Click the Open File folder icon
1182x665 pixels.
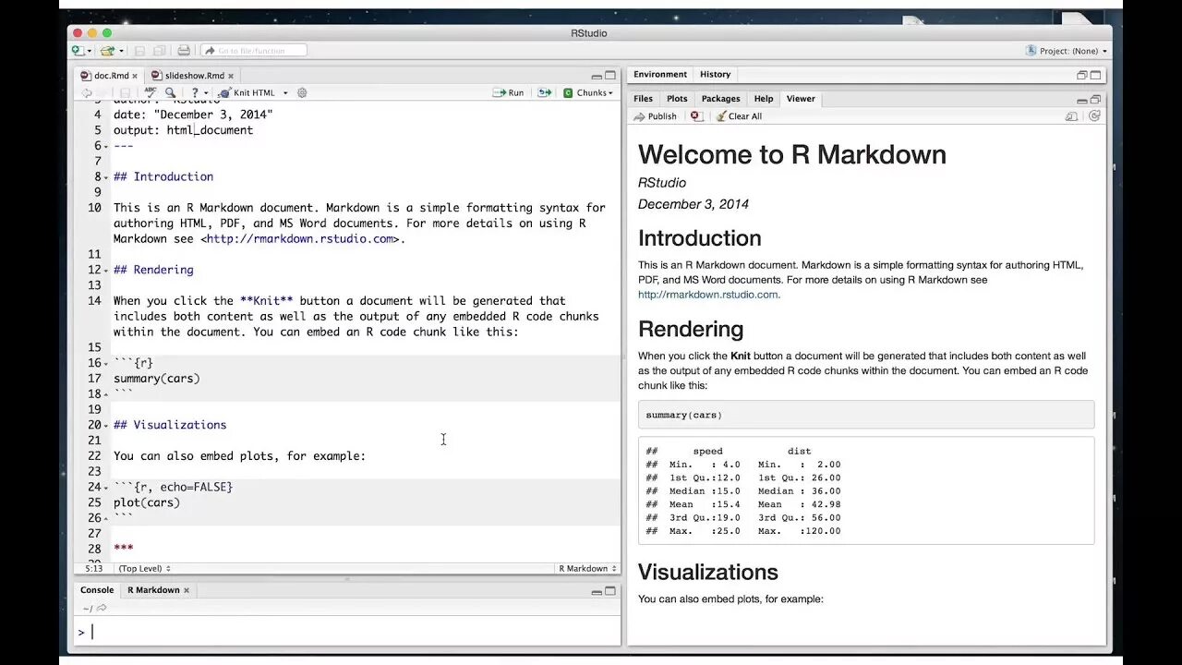107,51
